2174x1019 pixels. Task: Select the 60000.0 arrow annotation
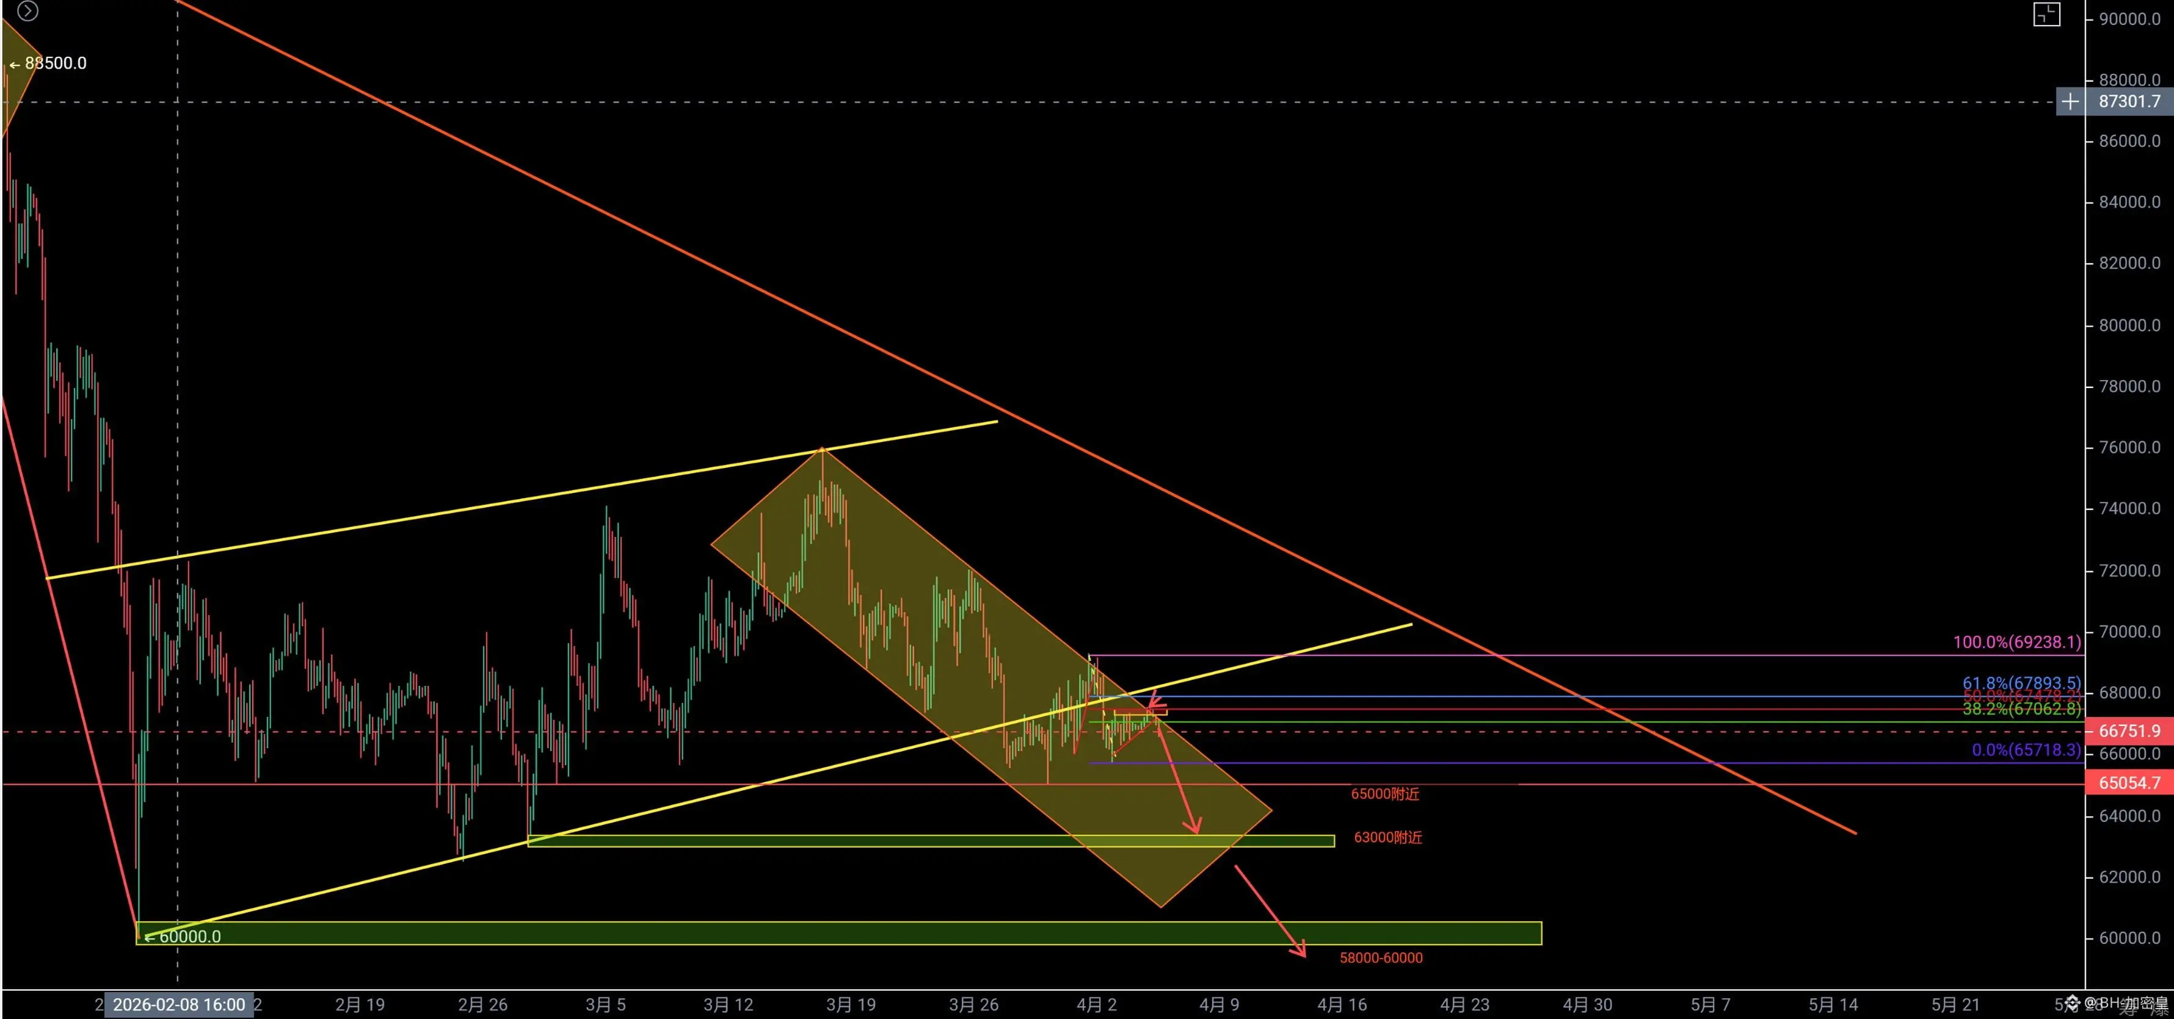point(183,937)
